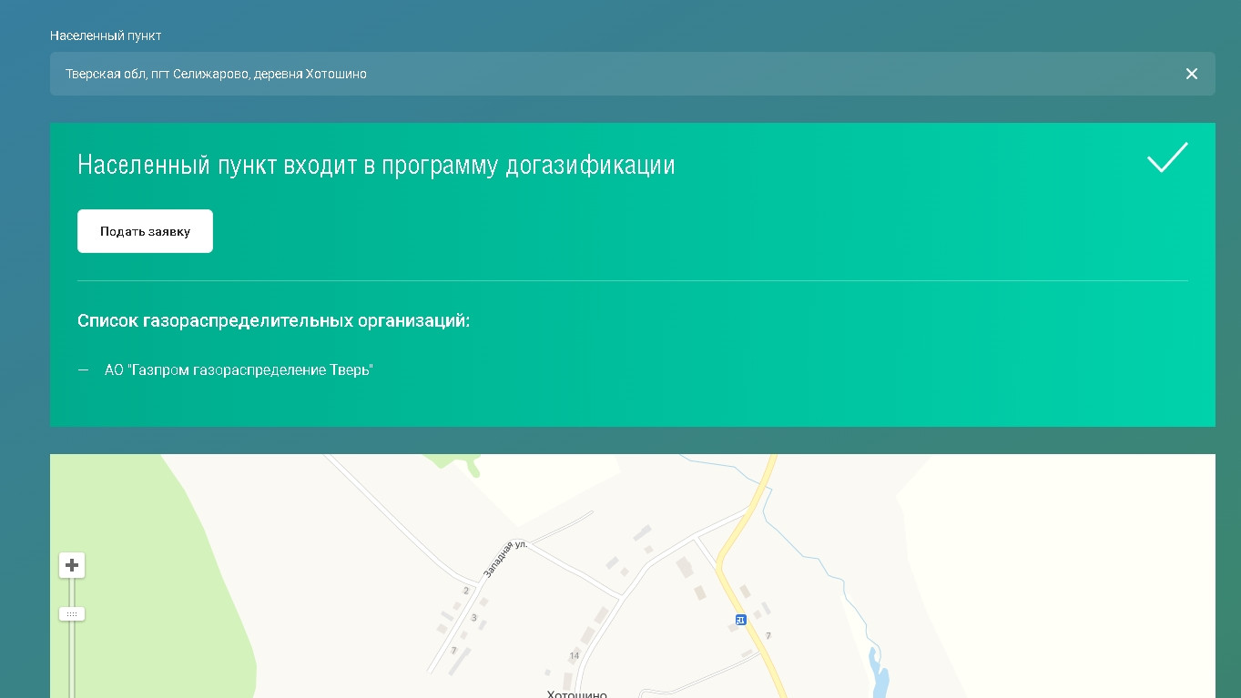1241x698 pixels.
Task: Click the settlement address input field
Action: coord(632,74)
